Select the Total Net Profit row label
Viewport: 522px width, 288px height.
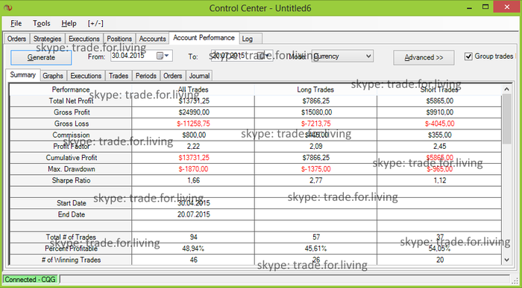pyautogui.click(x=72, y=100)
